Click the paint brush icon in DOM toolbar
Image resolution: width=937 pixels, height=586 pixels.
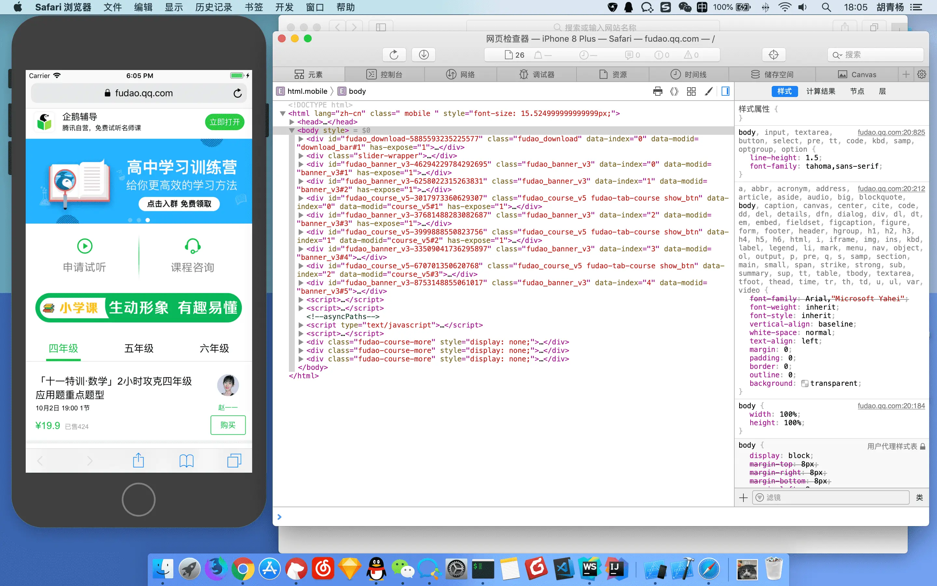tap(708, 91)
